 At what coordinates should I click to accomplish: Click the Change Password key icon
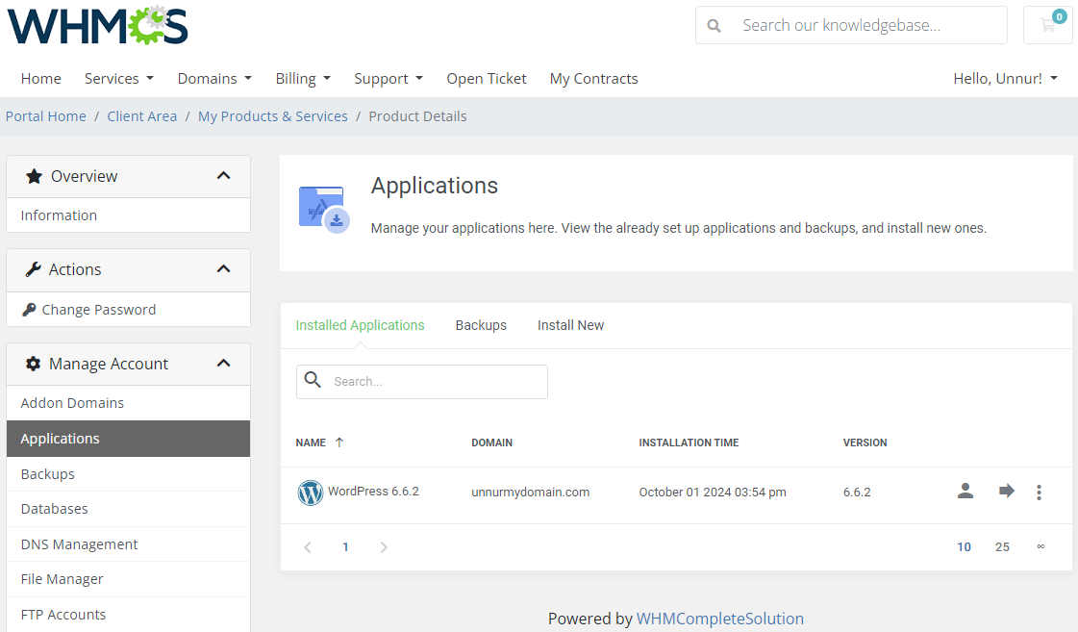pos(29,310)
